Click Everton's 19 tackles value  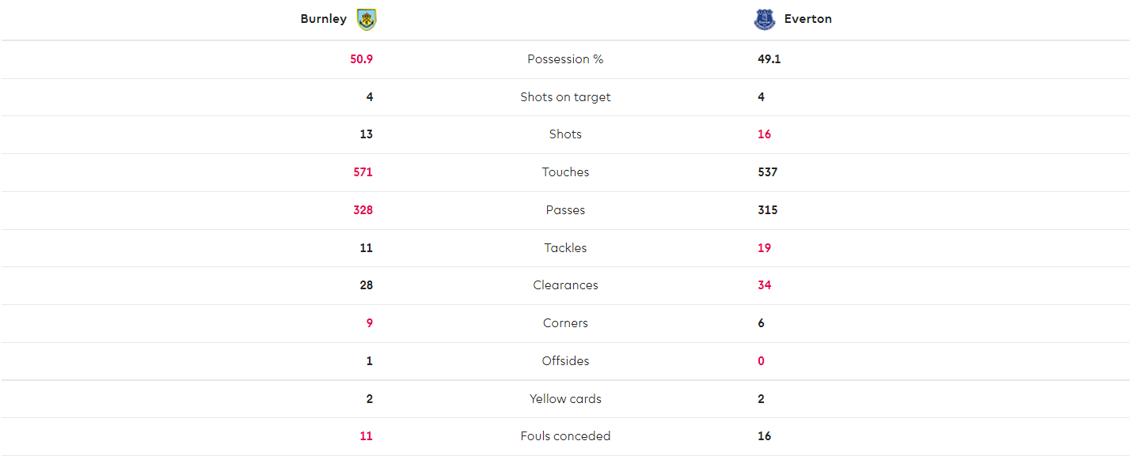[764, 248]
